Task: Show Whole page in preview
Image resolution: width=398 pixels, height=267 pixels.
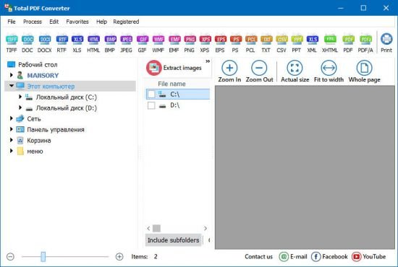Action: click(x=364, y=71)
